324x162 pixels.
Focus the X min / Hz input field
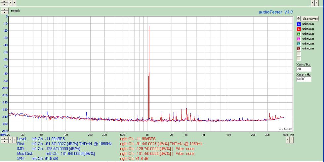pyautogui.click(x=304, y=69)
